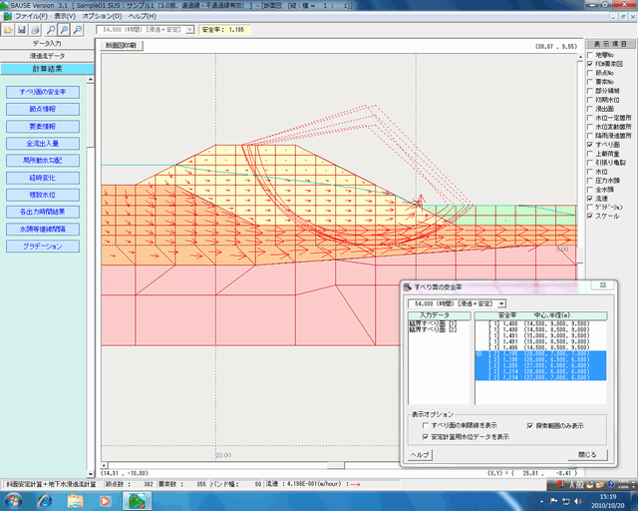Toggle the すべり面 checkbox in display items
The image size is (638, 511).
(x=589, y=146)
